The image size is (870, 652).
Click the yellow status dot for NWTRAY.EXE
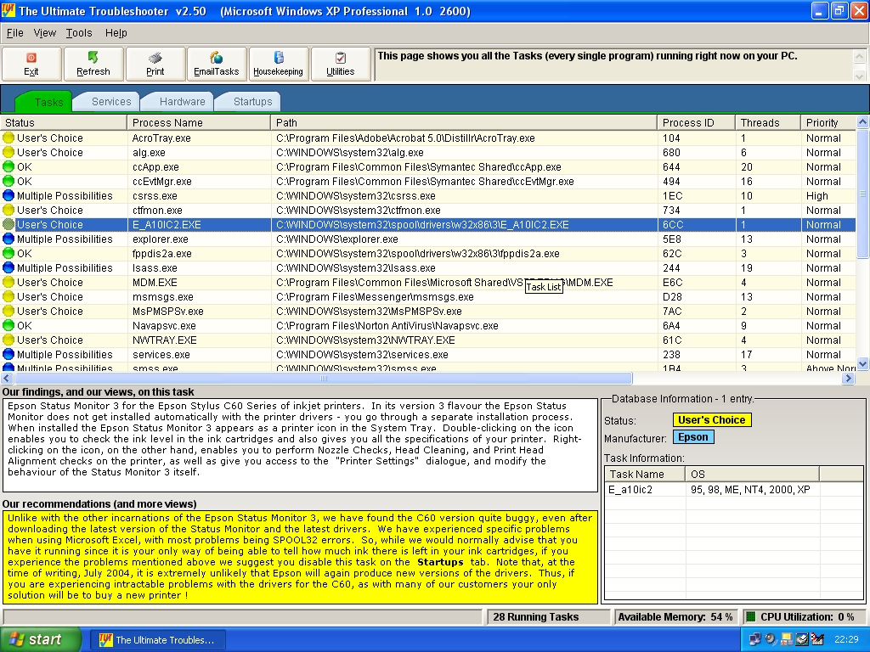tap(8, 340)
